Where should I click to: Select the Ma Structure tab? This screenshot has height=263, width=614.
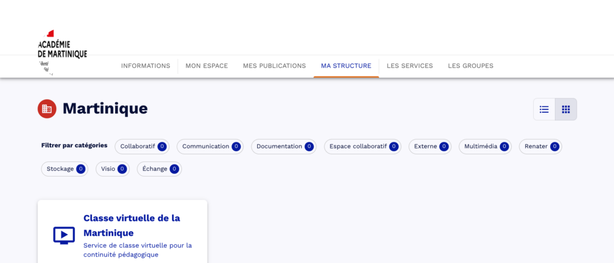pyautogui.click(x=346, y=66)
